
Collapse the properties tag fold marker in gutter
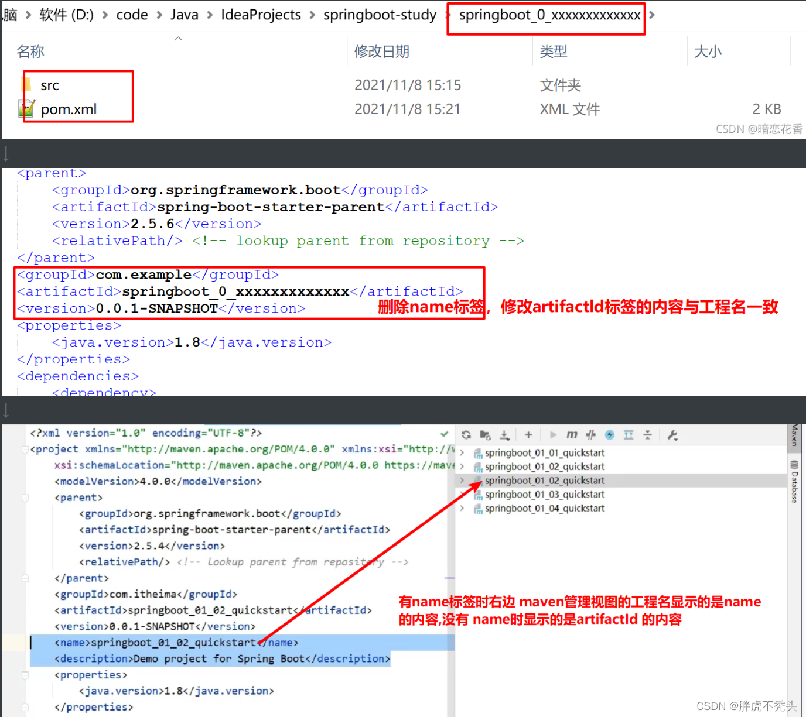click(x=25, y=675)
